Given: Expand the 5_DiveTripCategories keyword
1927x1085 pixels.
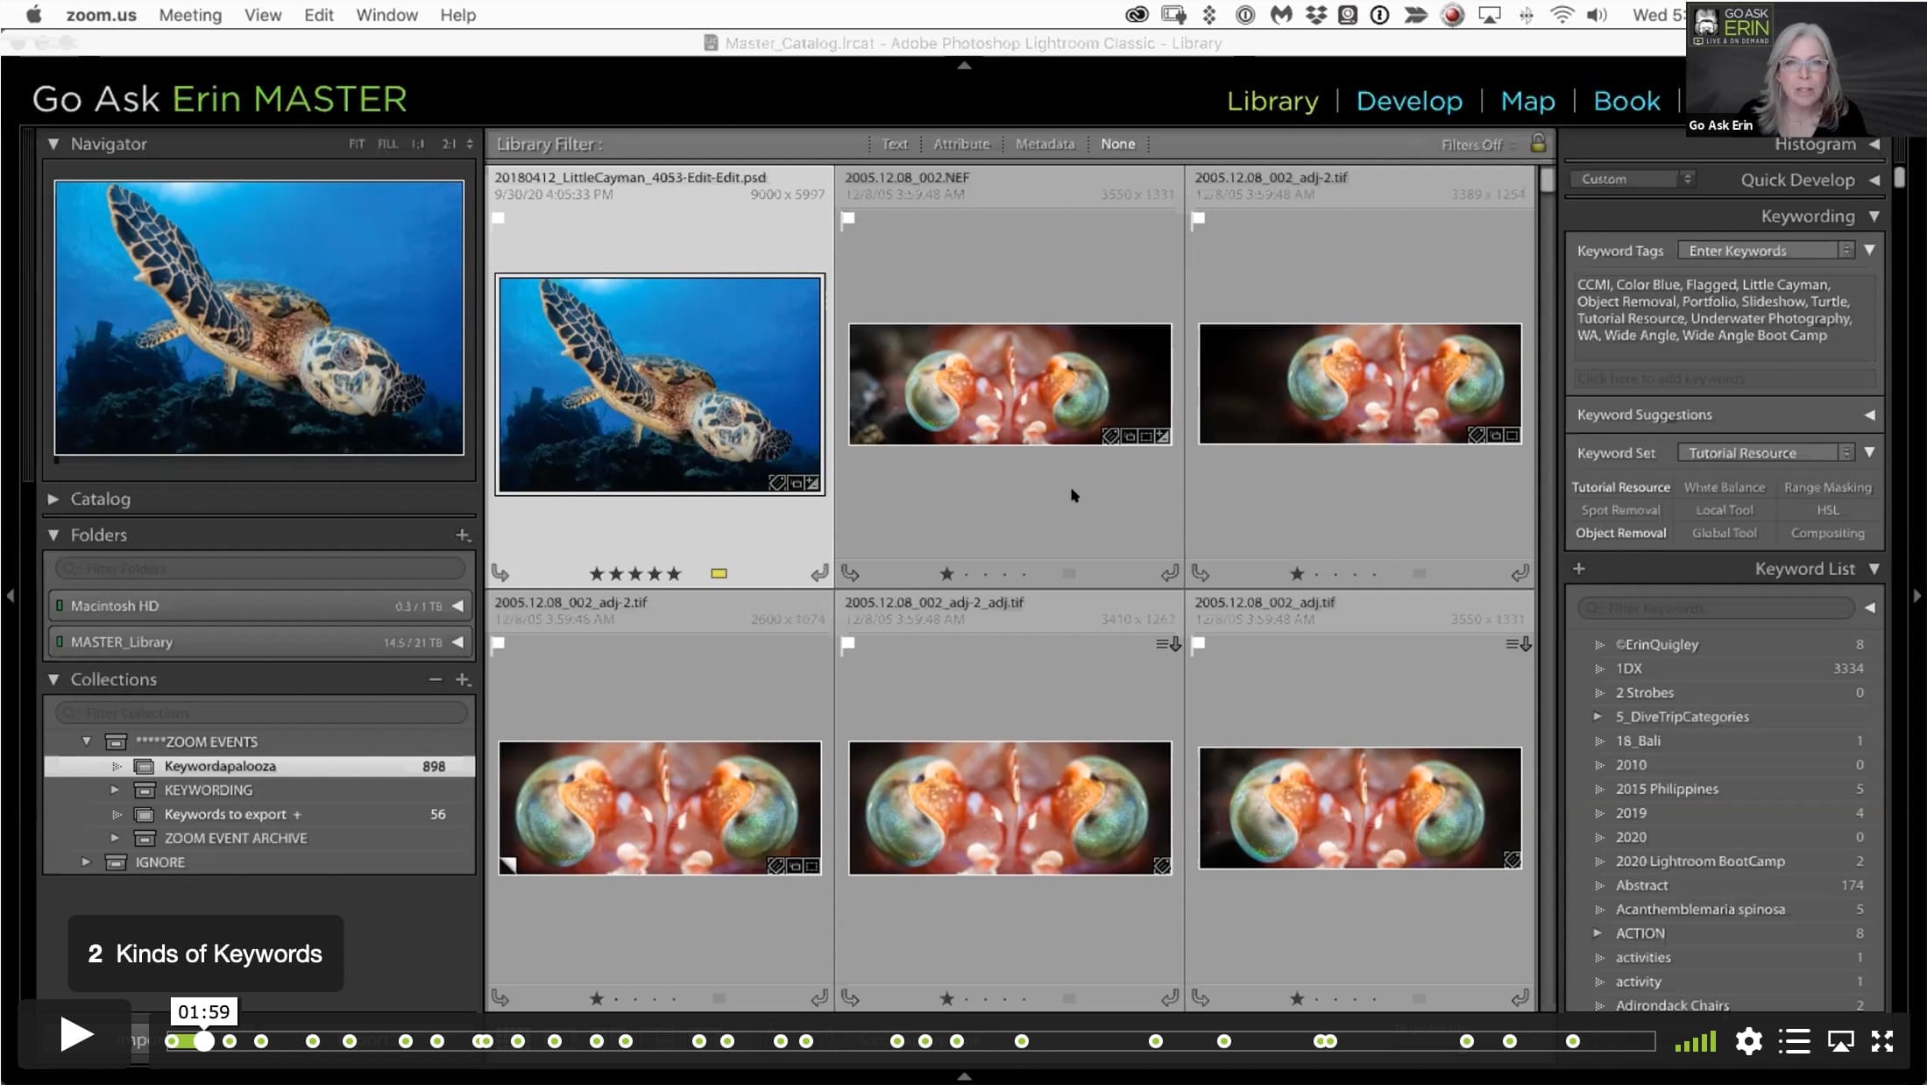Looking at the screenshot, I should [1598, 717].
